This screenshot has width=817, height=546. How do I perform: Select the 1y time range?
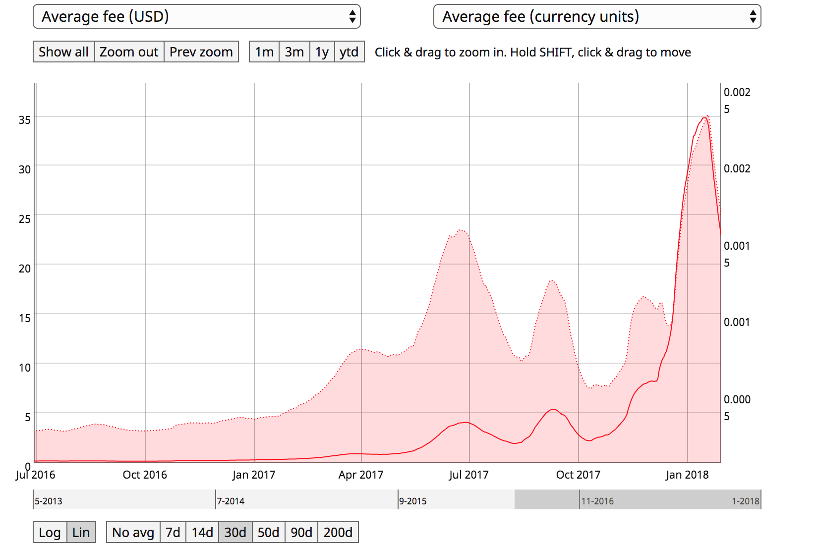[x=322, y=52]
